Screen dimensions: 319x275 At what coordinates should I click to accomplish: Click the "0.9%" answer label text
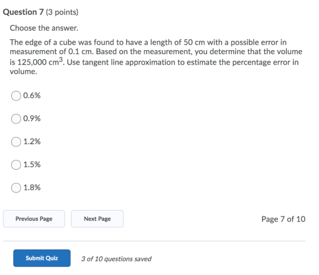point(32,118)
